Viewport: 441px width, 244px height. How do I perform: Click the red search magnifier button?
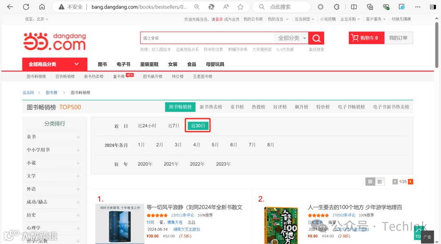coord(316,38)
